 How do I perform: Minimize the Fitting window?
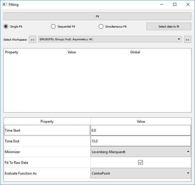161,5
